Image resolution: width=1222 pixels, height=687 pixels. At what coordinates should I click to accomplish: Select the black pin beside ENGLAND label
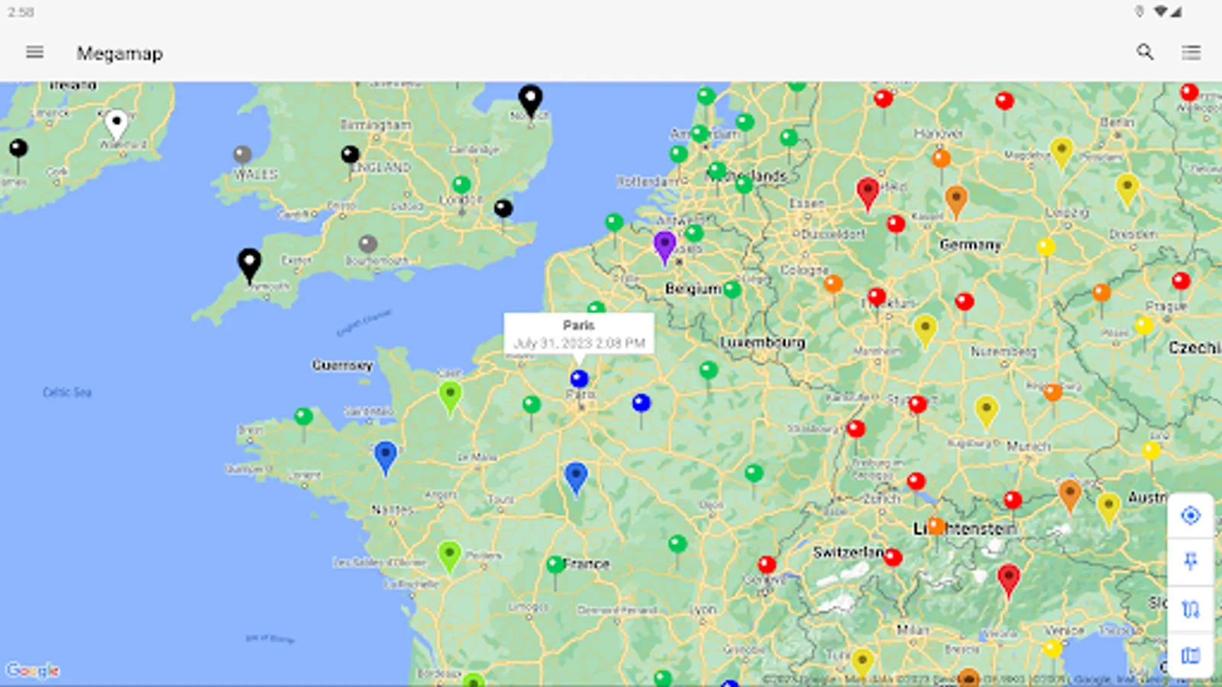click(x=350, y=155)
